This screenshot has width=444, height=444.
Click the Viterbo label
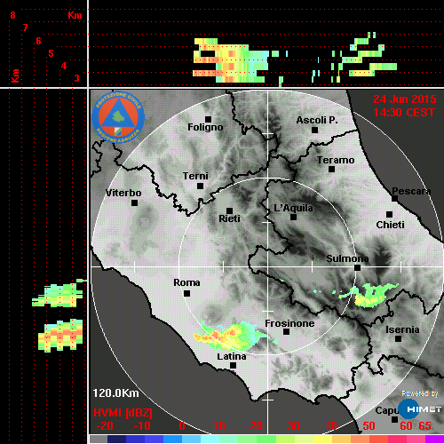[123, 193]
